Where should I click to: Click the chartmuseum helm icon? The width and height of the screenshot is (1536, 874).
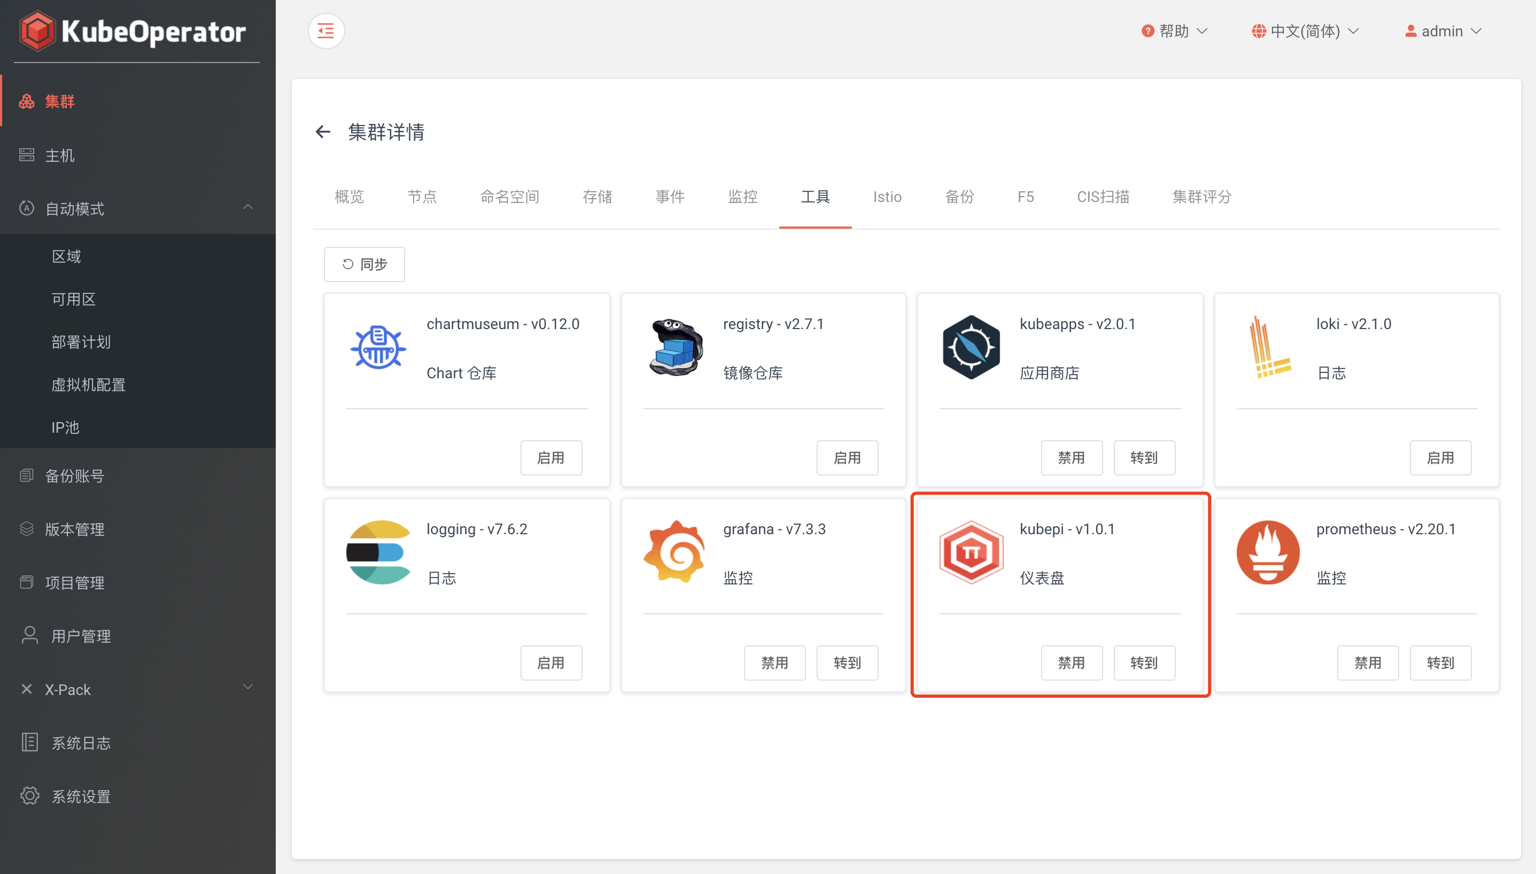[378, 348]
